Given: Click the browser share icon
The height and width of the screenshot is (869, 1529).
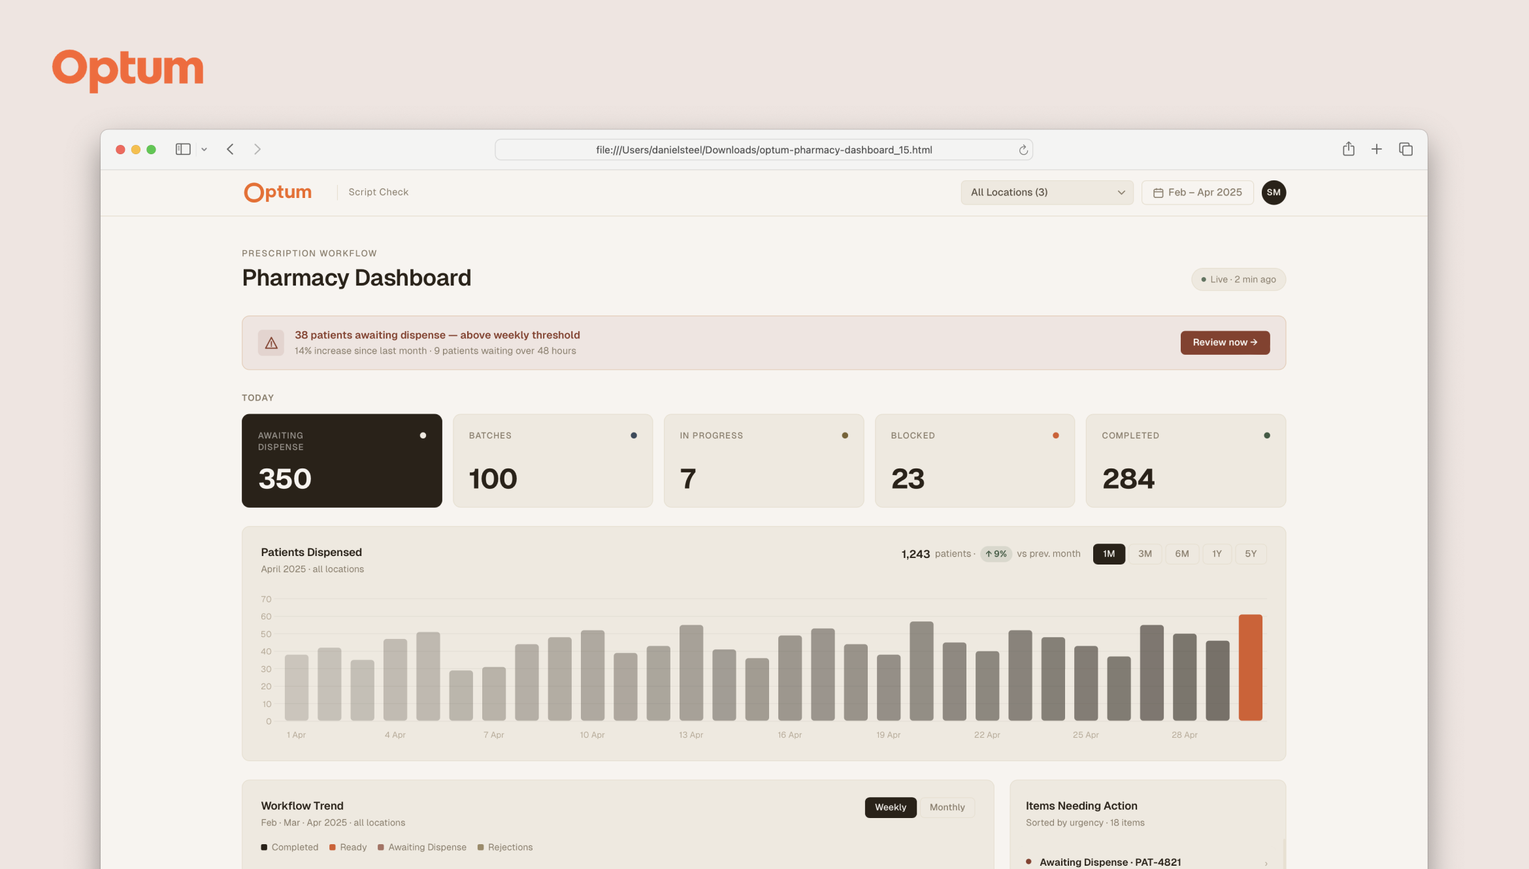Looking at the screenshot, I should tap(1349, 149).
